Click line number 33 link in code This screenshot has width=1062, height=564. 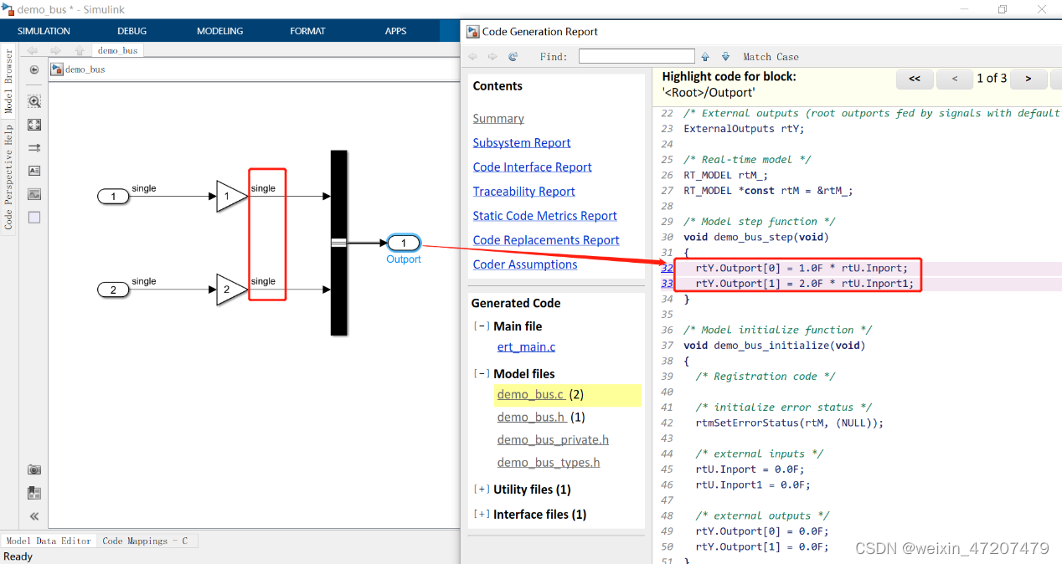point(668,284)
